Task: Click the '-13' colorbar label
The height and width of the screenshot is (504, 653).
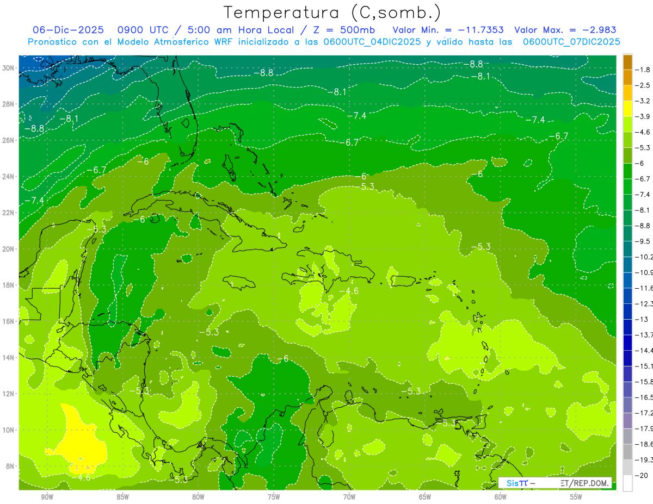Action: [x=642, y=319]
